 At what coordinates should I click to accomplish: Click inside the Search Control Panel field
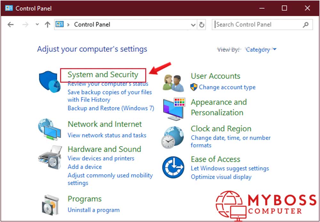(x=256, y=25)
